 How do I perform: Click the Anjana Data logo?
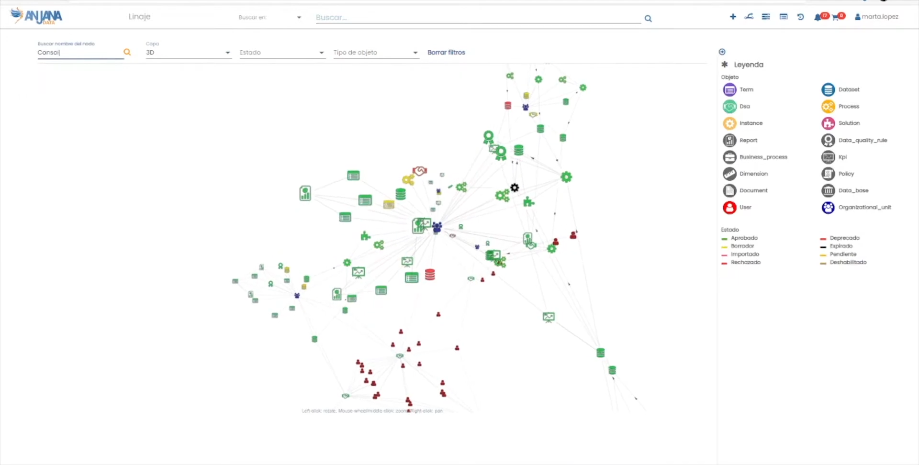pos(37,16)
